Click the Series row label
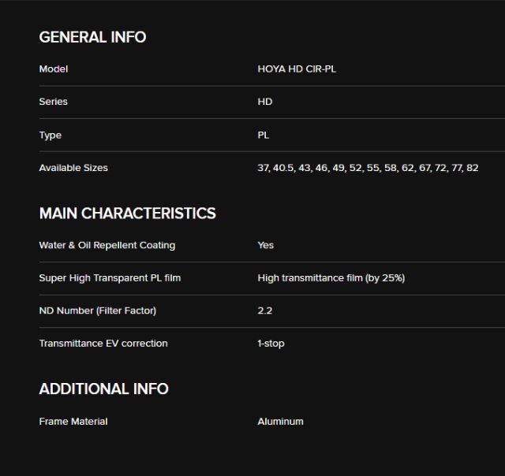The image size is (505, 476). click(54, 102)
